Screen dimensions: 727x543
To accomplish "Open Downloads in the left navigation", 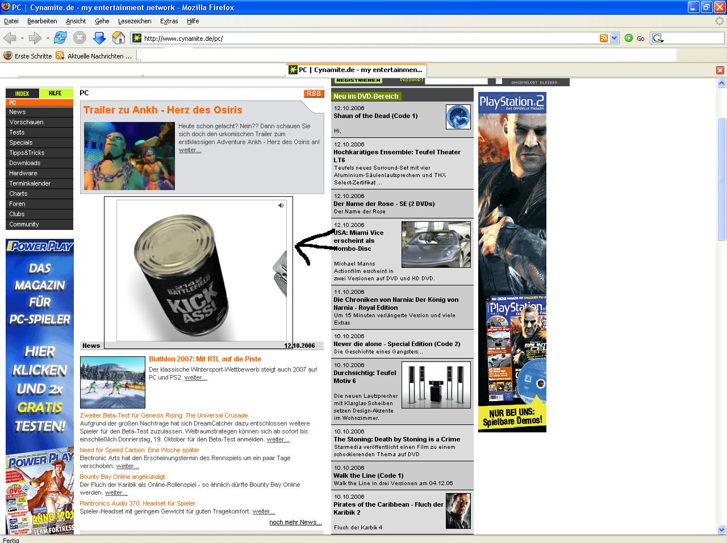I will click(x=39, y=163).
